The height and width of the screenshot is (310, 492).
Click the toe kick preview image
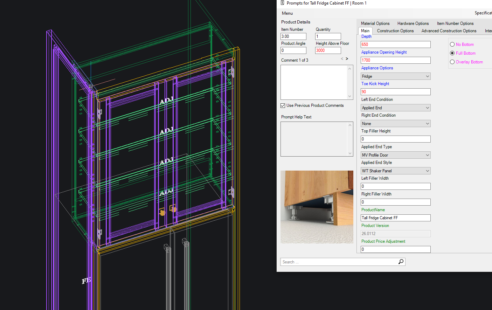[317, 207]
